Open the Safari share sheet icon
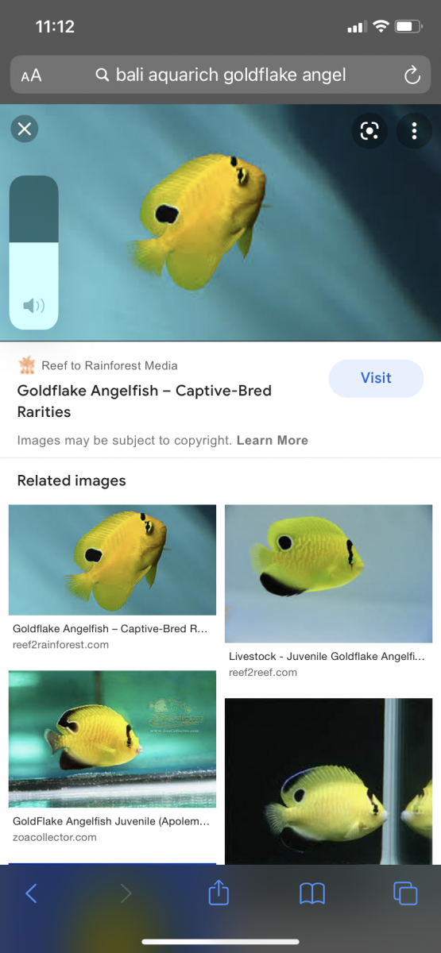This screenshot has height=953, width=441. (219, 893)
